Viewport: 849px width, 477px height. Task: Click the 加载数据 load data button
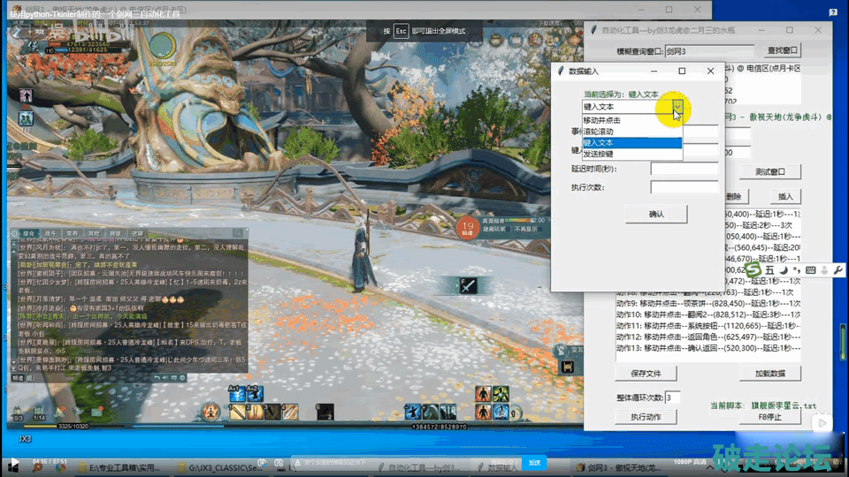click(x=769, y=374)
